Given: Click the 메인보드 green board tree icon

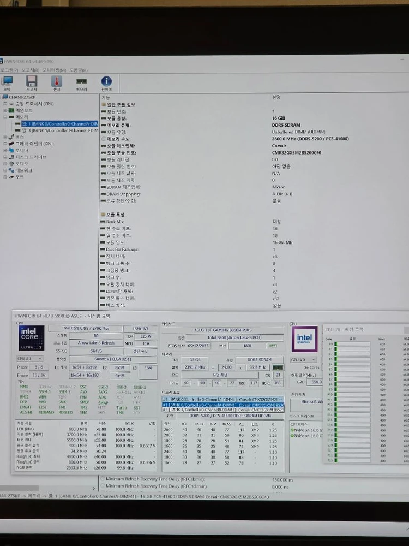Looking at the screenshot, I should [12, 110].
